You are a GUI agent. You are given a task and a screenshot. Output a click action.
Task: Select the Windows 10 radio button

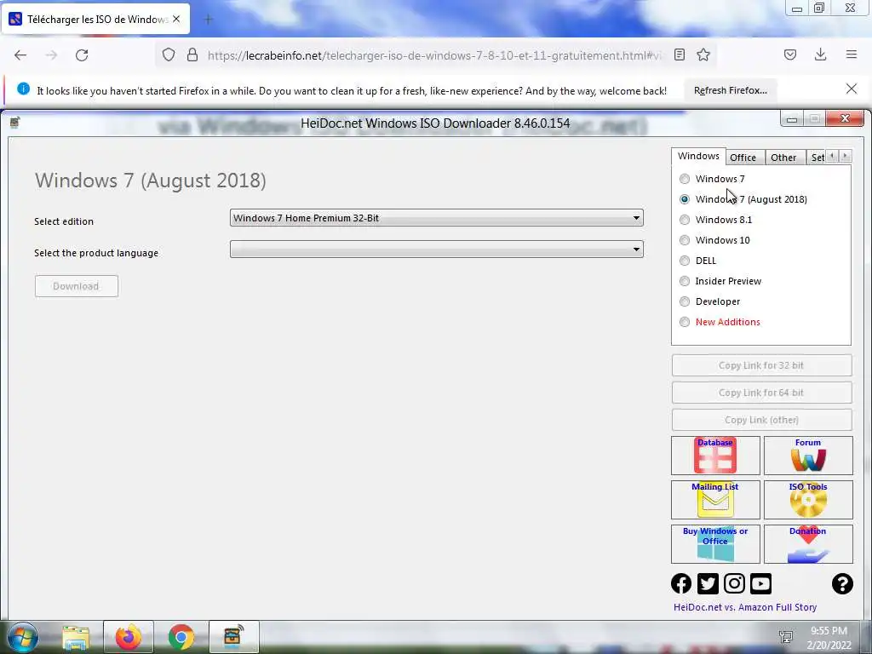[685, 240]
